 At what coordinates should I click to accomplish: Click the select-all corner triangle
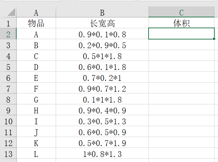click(x=11, y=12)
